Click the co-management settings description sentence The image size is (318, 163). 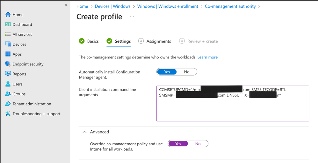click(138, 57)
